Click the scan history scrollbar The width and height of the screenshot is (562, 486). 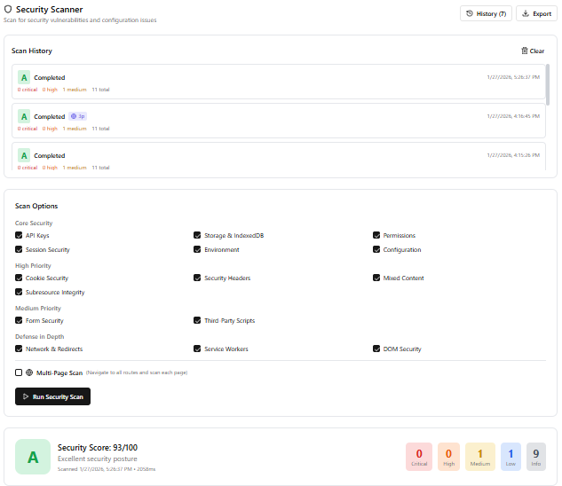(548, 85)
